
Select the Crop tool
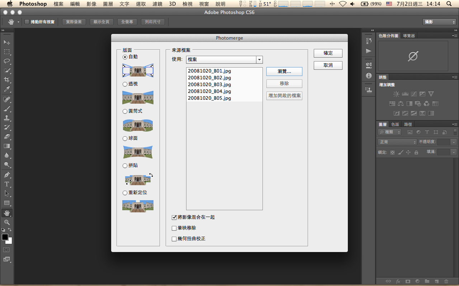coord(7,79)
